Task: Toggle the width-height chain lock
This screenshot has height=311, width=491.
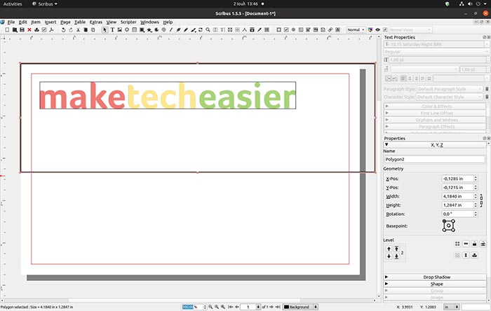Action: click(x=481, y=200)
